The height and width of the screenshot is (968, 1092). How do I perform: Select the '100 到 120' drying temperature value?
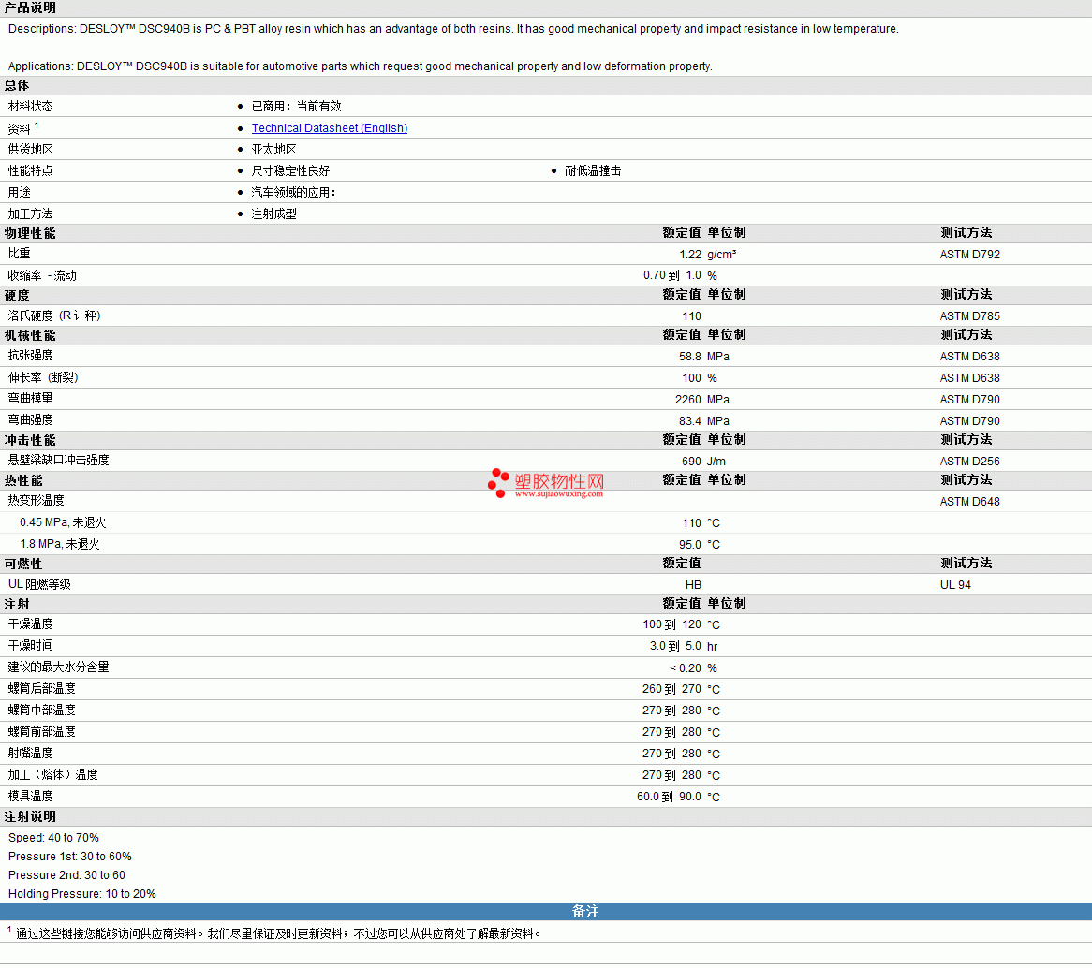coord(672,624)
